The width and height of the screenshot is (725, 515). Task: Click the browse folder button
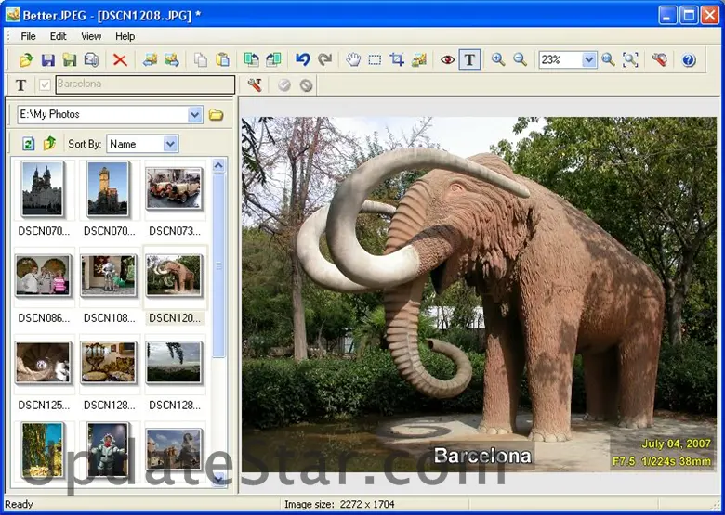click(216, 115)
